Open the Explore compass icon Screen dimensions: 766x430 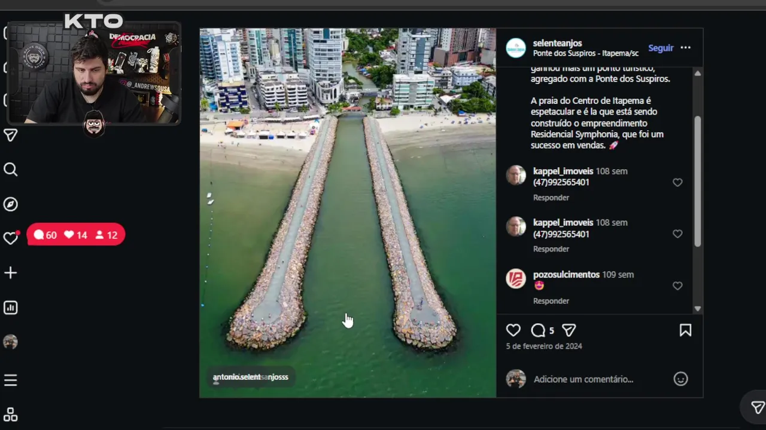(x=10, y=204)
